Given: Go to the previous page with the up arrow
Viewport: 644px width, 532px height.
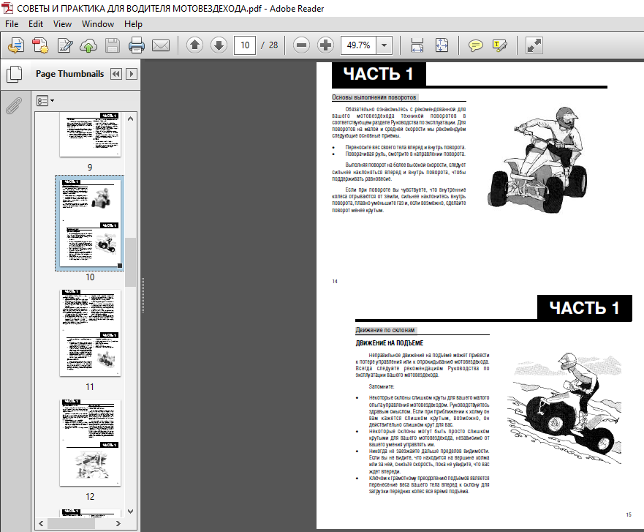Looking at the screenshot, I should tap(194, 45).
